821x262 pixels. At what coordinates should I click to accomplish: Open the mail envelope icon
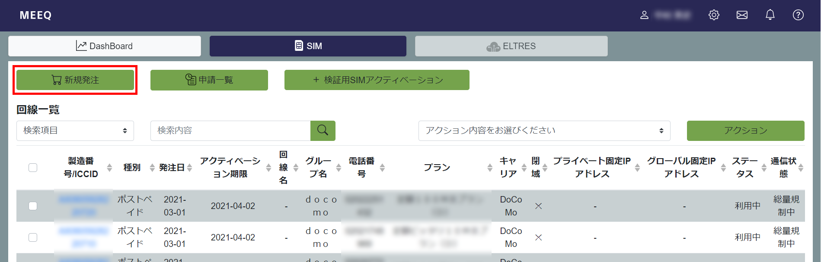click(x=742, y=15)
